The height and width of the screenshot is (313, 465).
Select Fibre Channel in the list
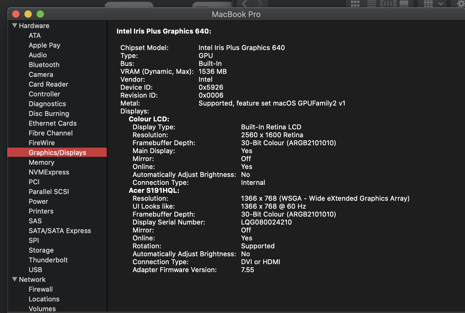[x=51, y=133]
